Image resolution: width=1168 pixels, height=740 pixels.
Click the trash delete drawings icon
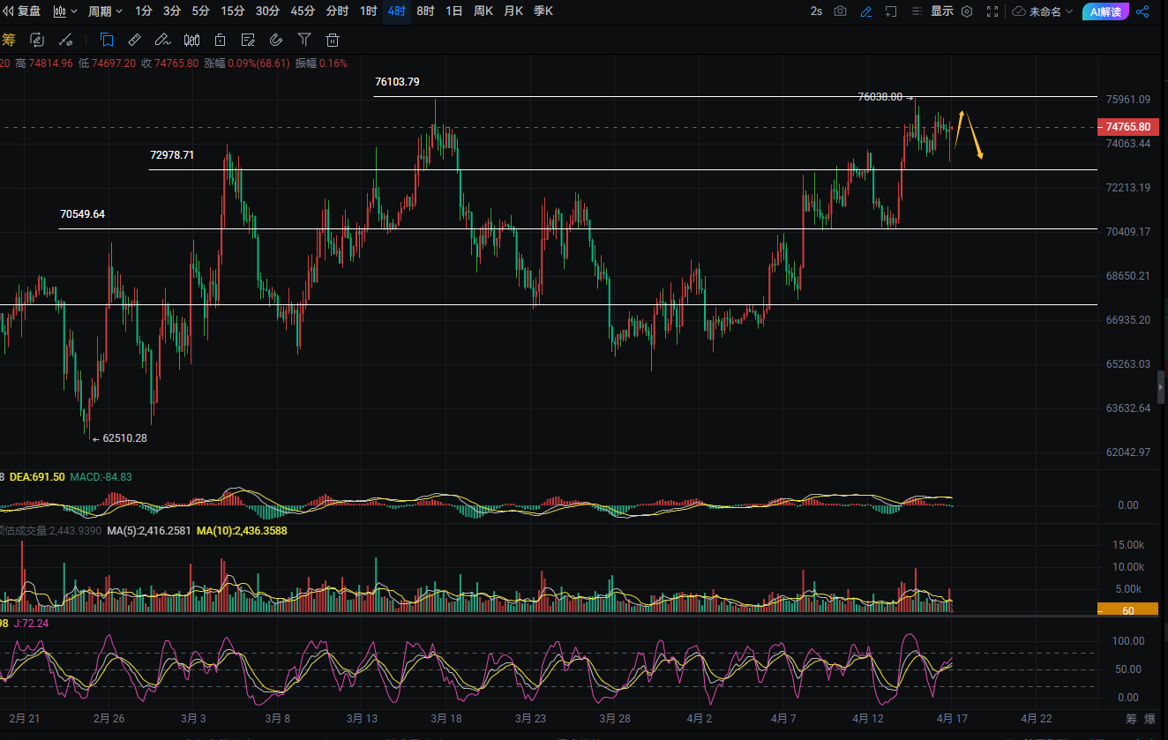333,40
